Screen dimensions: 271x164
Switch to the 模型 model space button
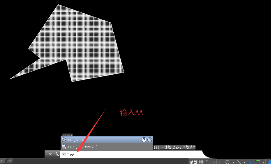pyautogui.click(x=193, y=162)
